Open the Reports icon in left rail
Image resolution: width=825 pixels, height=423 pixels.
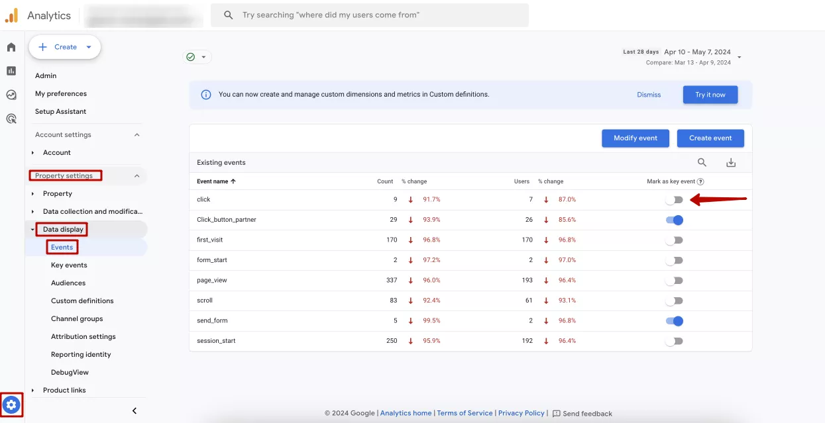[x=11, y=71]
